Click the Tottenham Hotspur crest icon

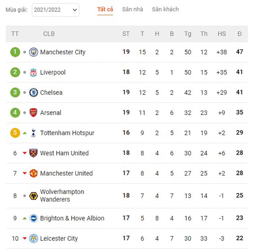[x=34, y=133]
